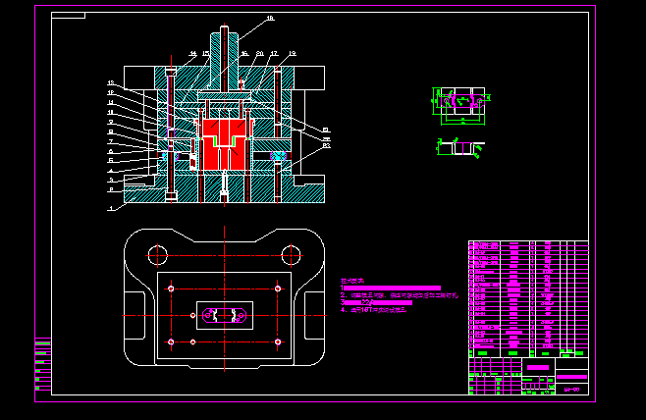The image size is (646, 420).
Task: Select part callout label 5
Action: (x=111, y=161)
